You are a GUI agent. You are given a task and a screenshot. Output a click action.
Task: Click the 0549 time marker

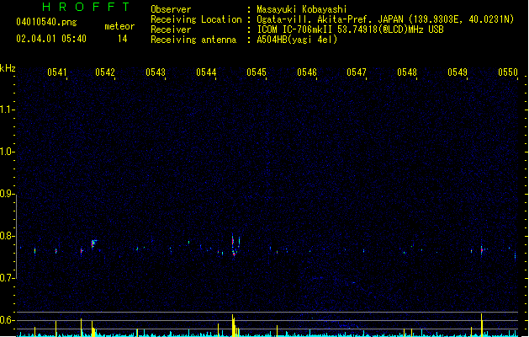click(x=458, y=72)
